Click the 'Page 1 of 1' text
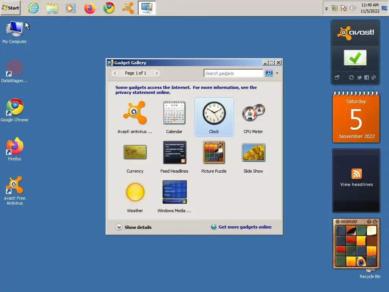The width and height of the screenshot is (389, 292). 136,73
